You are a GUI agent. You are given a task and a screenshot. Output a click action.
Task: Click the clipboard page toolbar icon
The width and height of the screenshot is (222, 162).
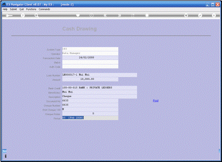[x=147, y=15]
